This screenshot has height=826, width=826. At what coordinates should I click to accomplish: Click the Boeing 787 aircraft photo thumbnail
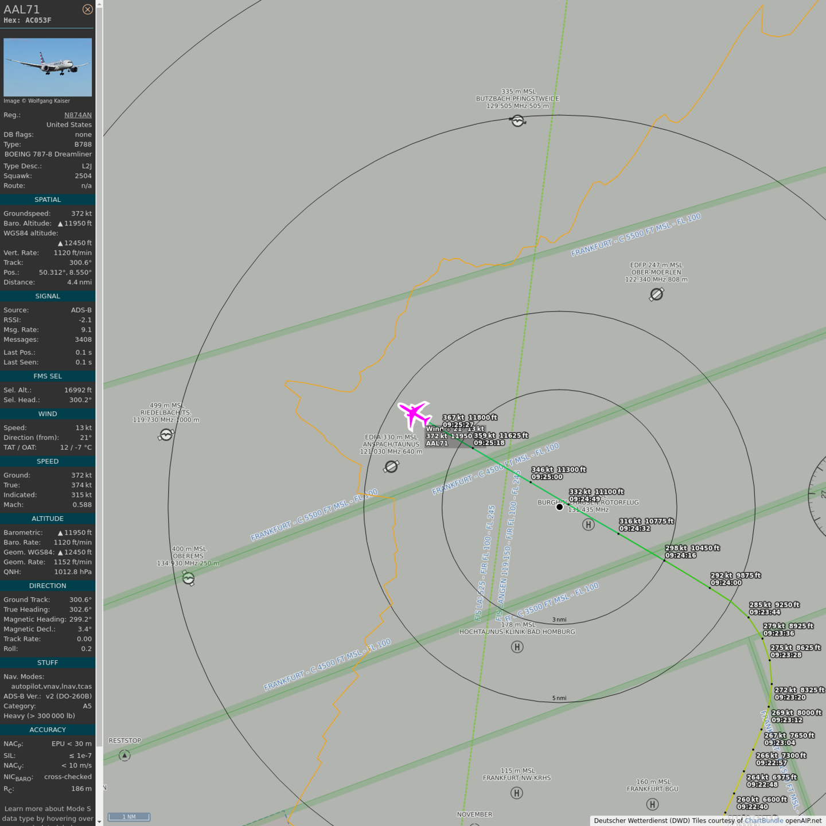tap(48, 67)
